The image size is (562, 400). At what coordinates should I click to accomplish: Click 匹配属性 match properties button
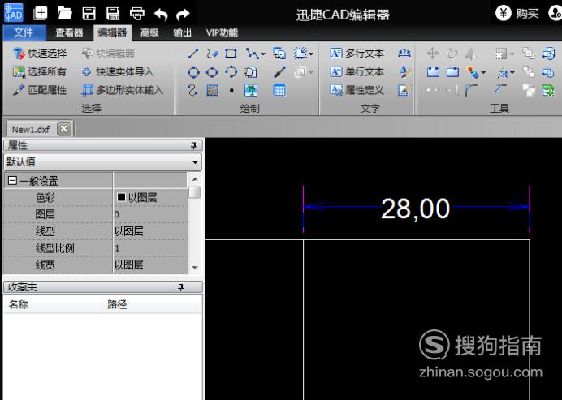point(40,90)
